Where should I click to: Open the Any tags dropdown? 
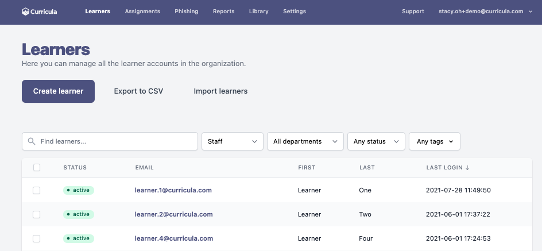[435, 141]
